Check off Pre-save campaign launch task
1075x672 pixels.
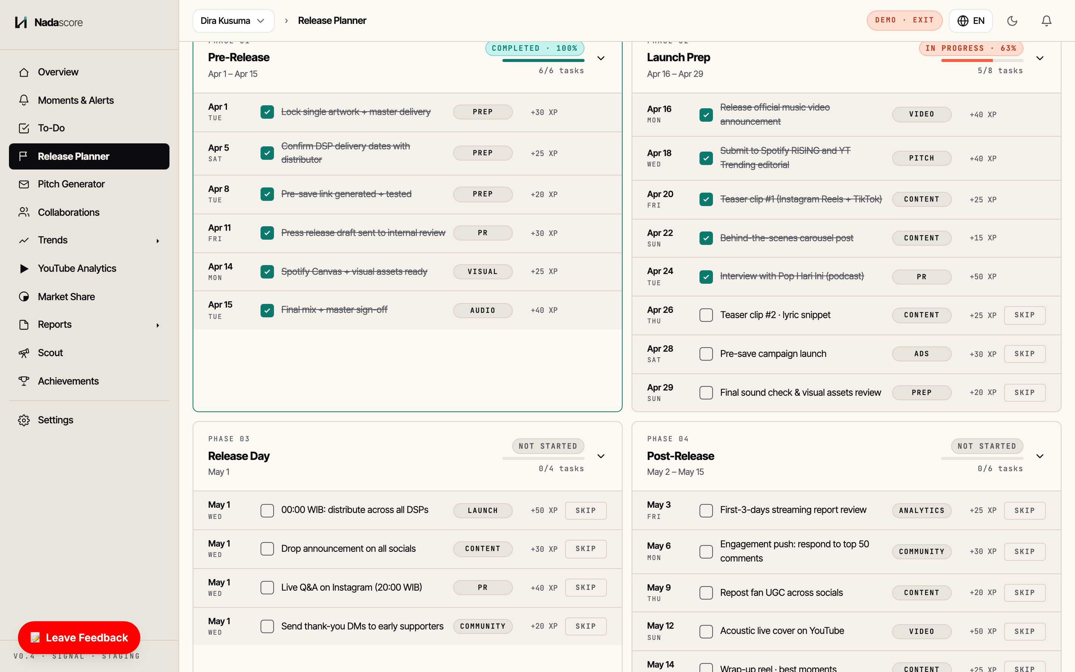706,354
